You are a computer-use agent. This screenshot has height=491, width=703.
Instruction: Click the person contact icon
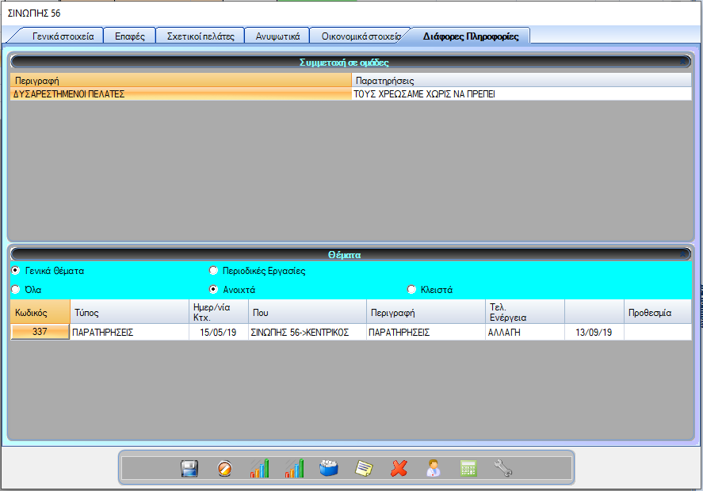pos(434,468)
